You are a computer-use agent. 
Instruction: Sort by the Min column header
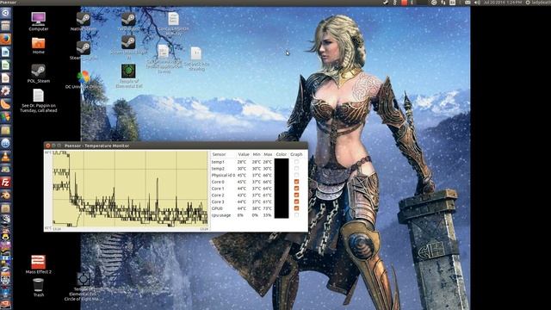tap(257, 154)
